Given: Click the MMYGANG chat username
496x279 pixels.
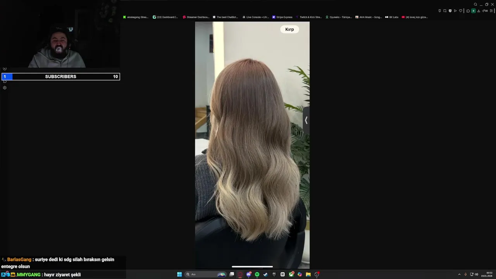Looking at the screenshot, I should pos(29,275).
